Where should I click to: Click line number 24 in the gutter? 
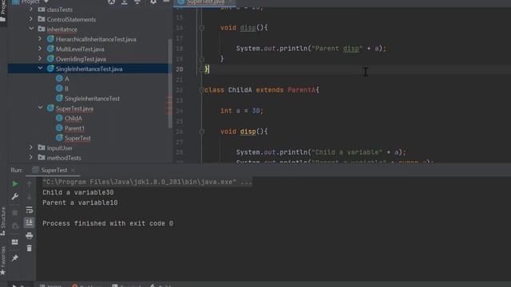[x=179, y=111]
